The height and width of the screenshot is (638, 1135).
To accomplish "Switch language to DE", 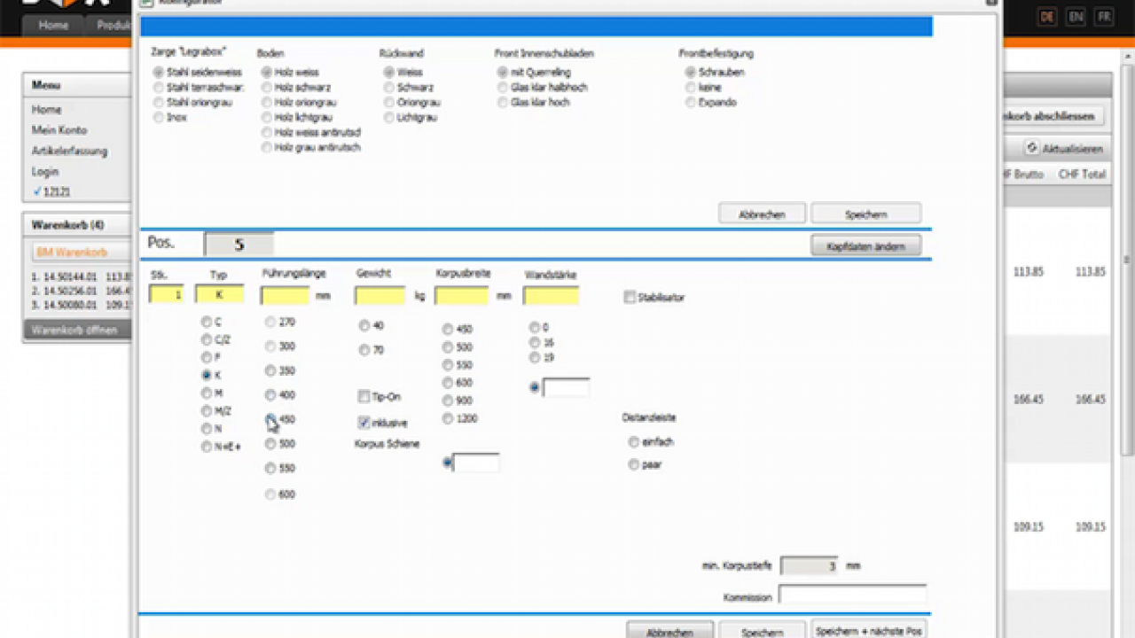I will click(1047, 17).
